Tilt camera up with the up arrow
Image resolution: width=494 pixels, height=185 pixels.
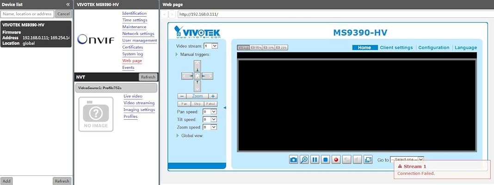197,66
